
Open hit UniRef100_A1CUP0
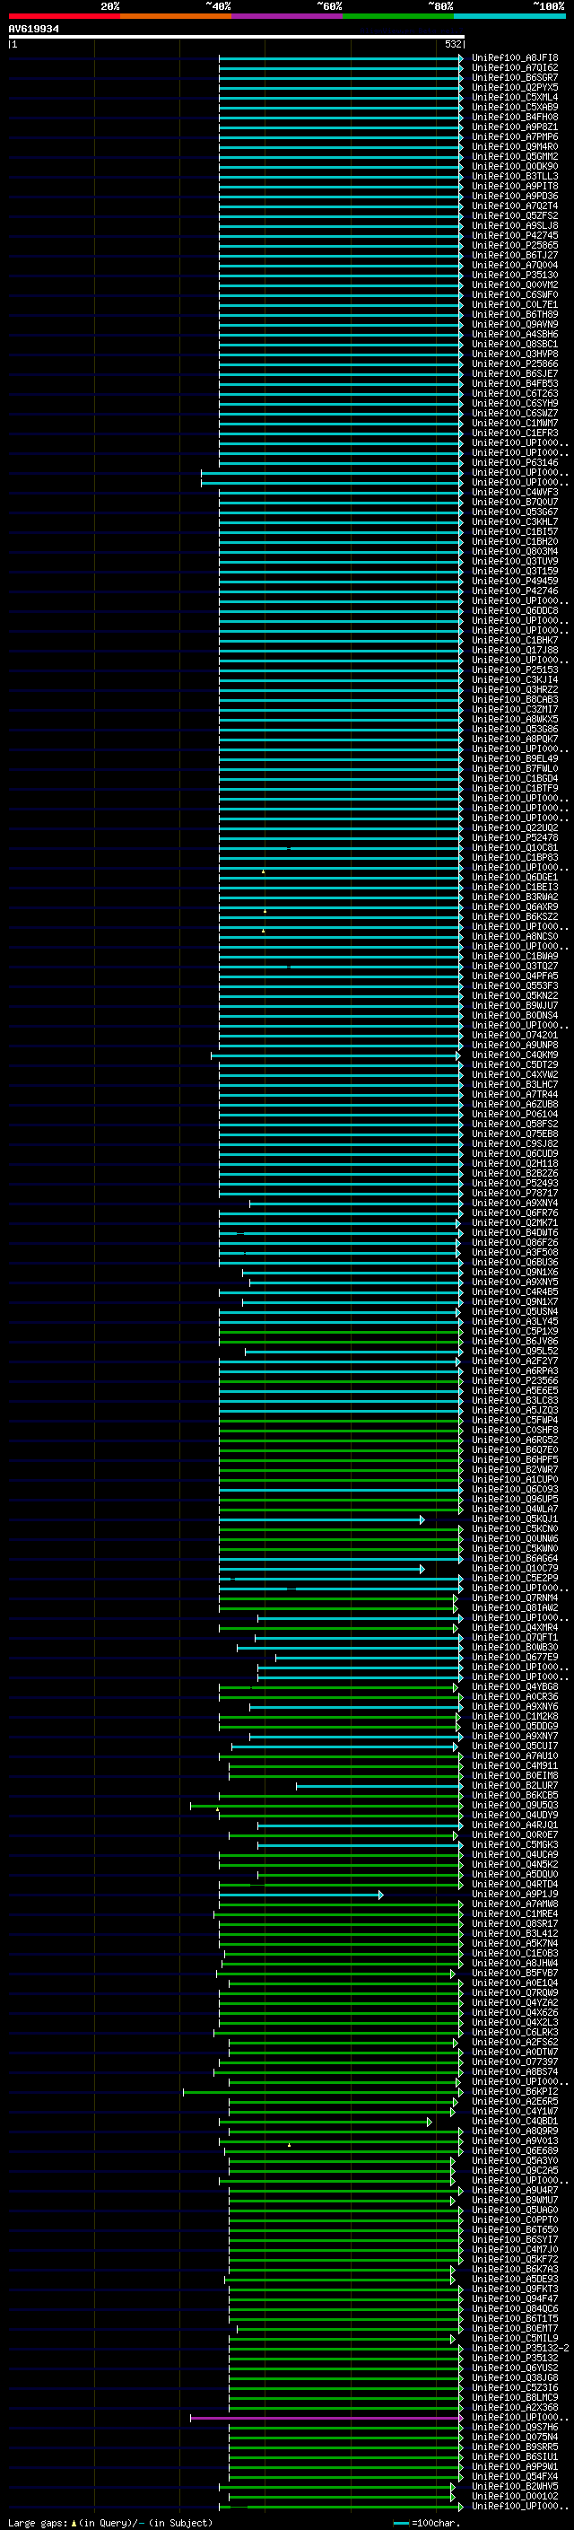515,1479
